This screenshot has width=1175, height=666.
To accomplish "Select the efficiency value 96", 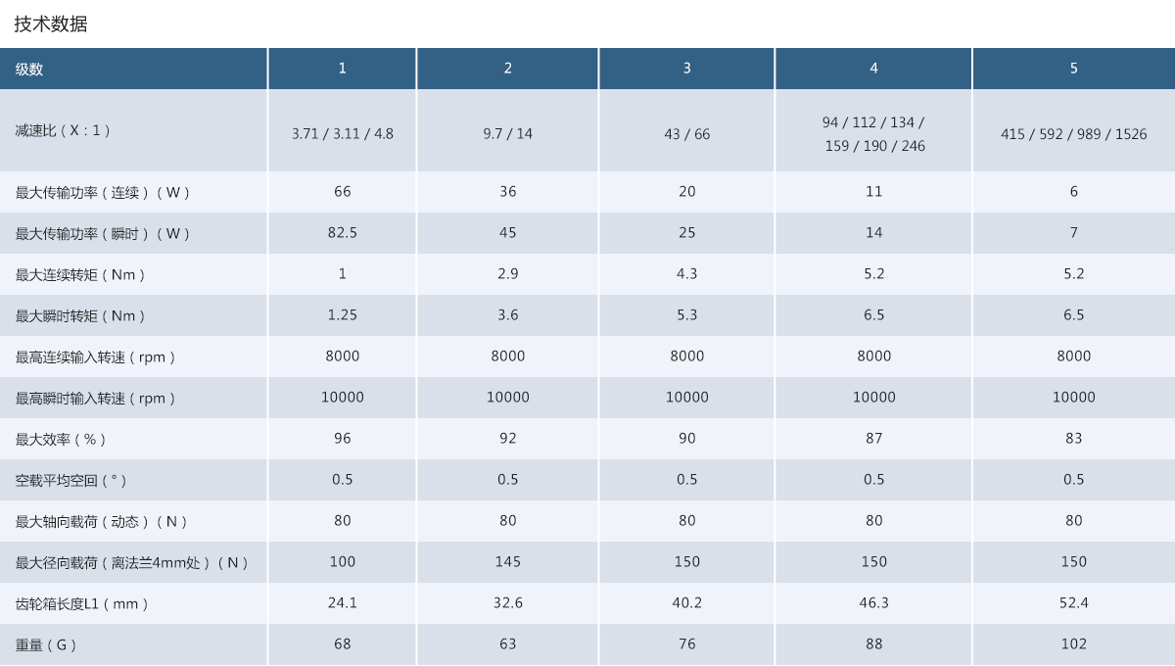I will point(342,439).
